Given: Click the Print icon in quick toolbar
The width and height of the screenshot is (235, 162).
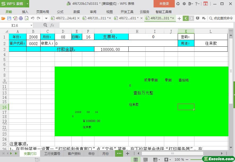Looking at the screenshot, I should (x=21, y=18).
